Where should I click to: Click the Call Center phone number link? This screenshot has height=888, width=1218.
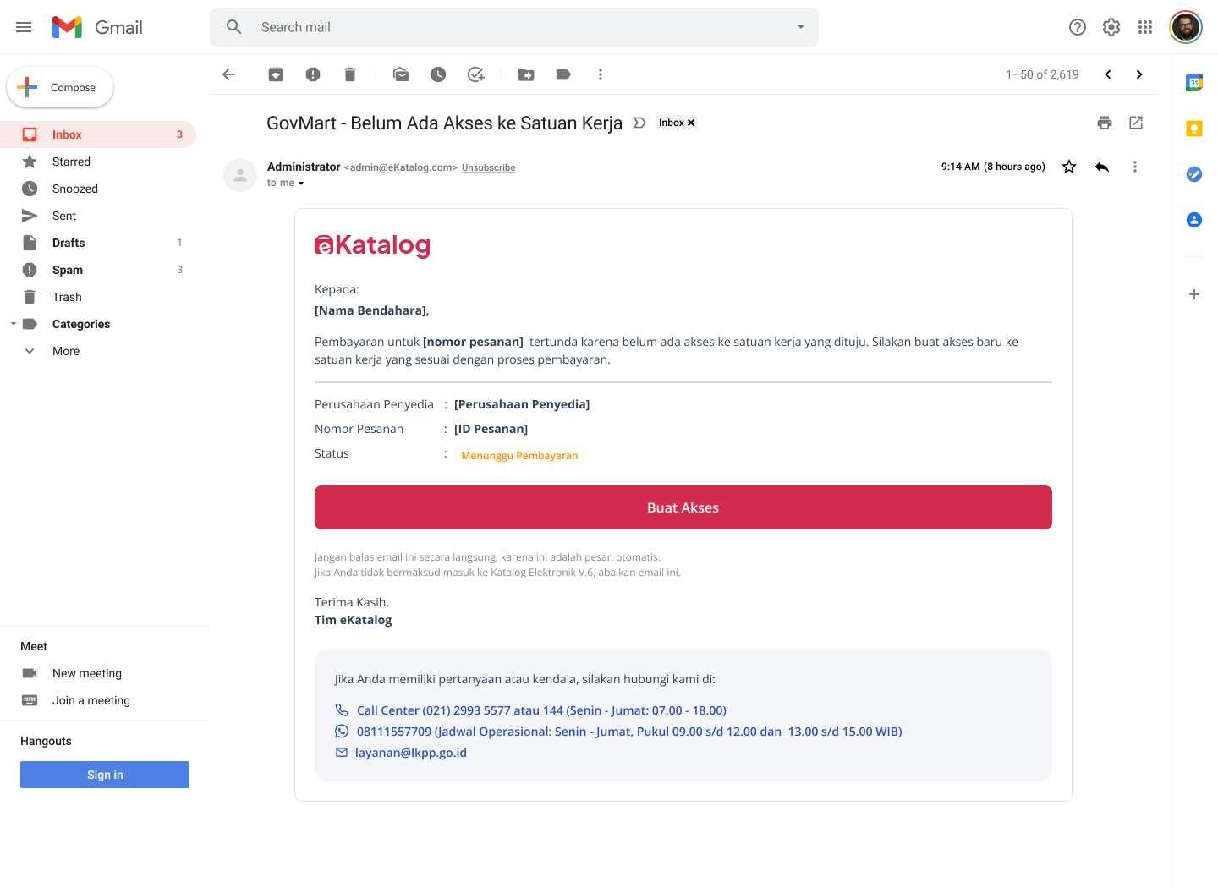pos(541,710)
